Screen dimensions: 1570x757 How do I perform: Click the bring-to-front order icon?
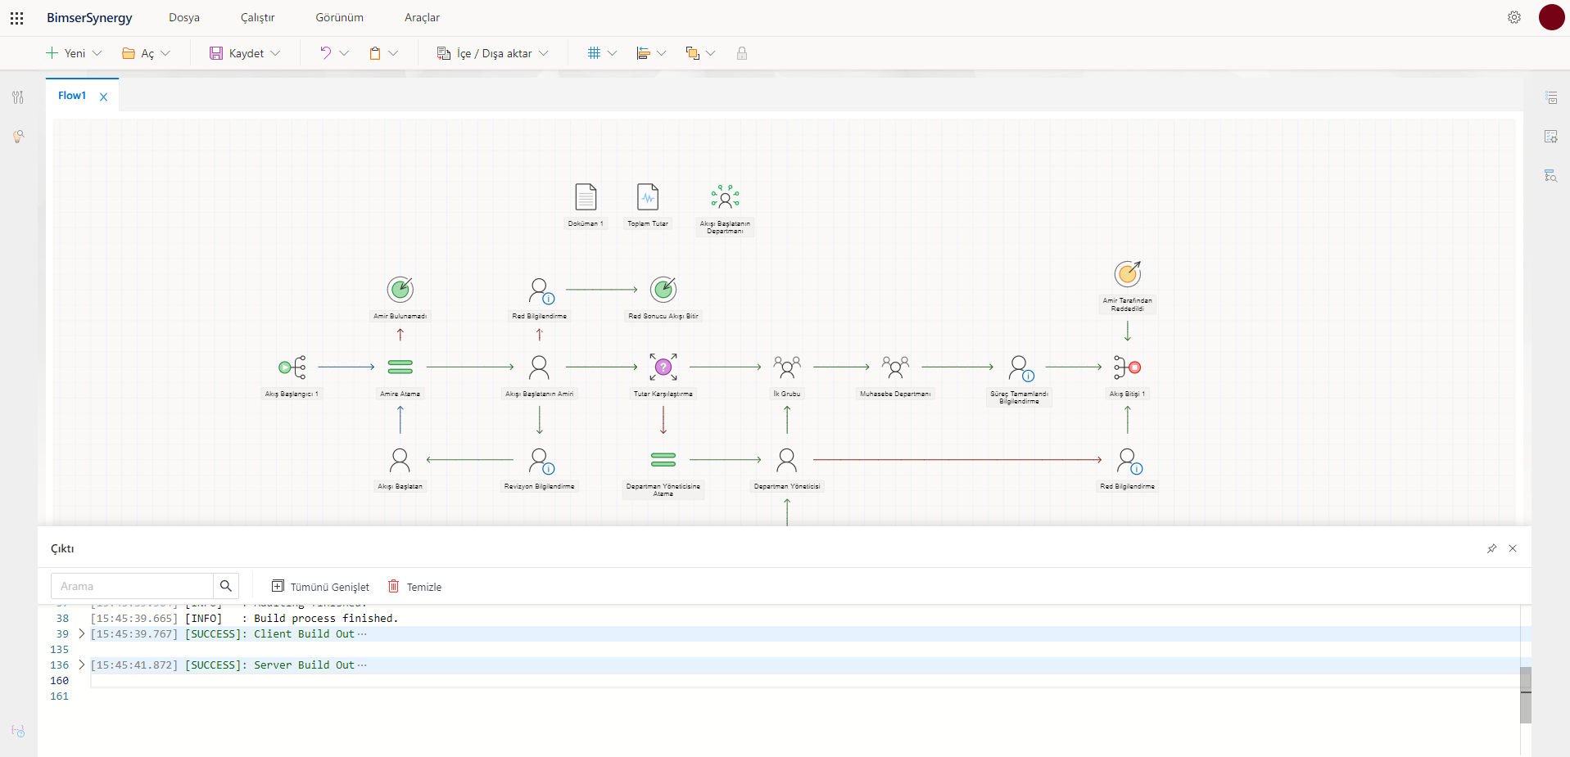pyautogui.click(x=692, y=53)
